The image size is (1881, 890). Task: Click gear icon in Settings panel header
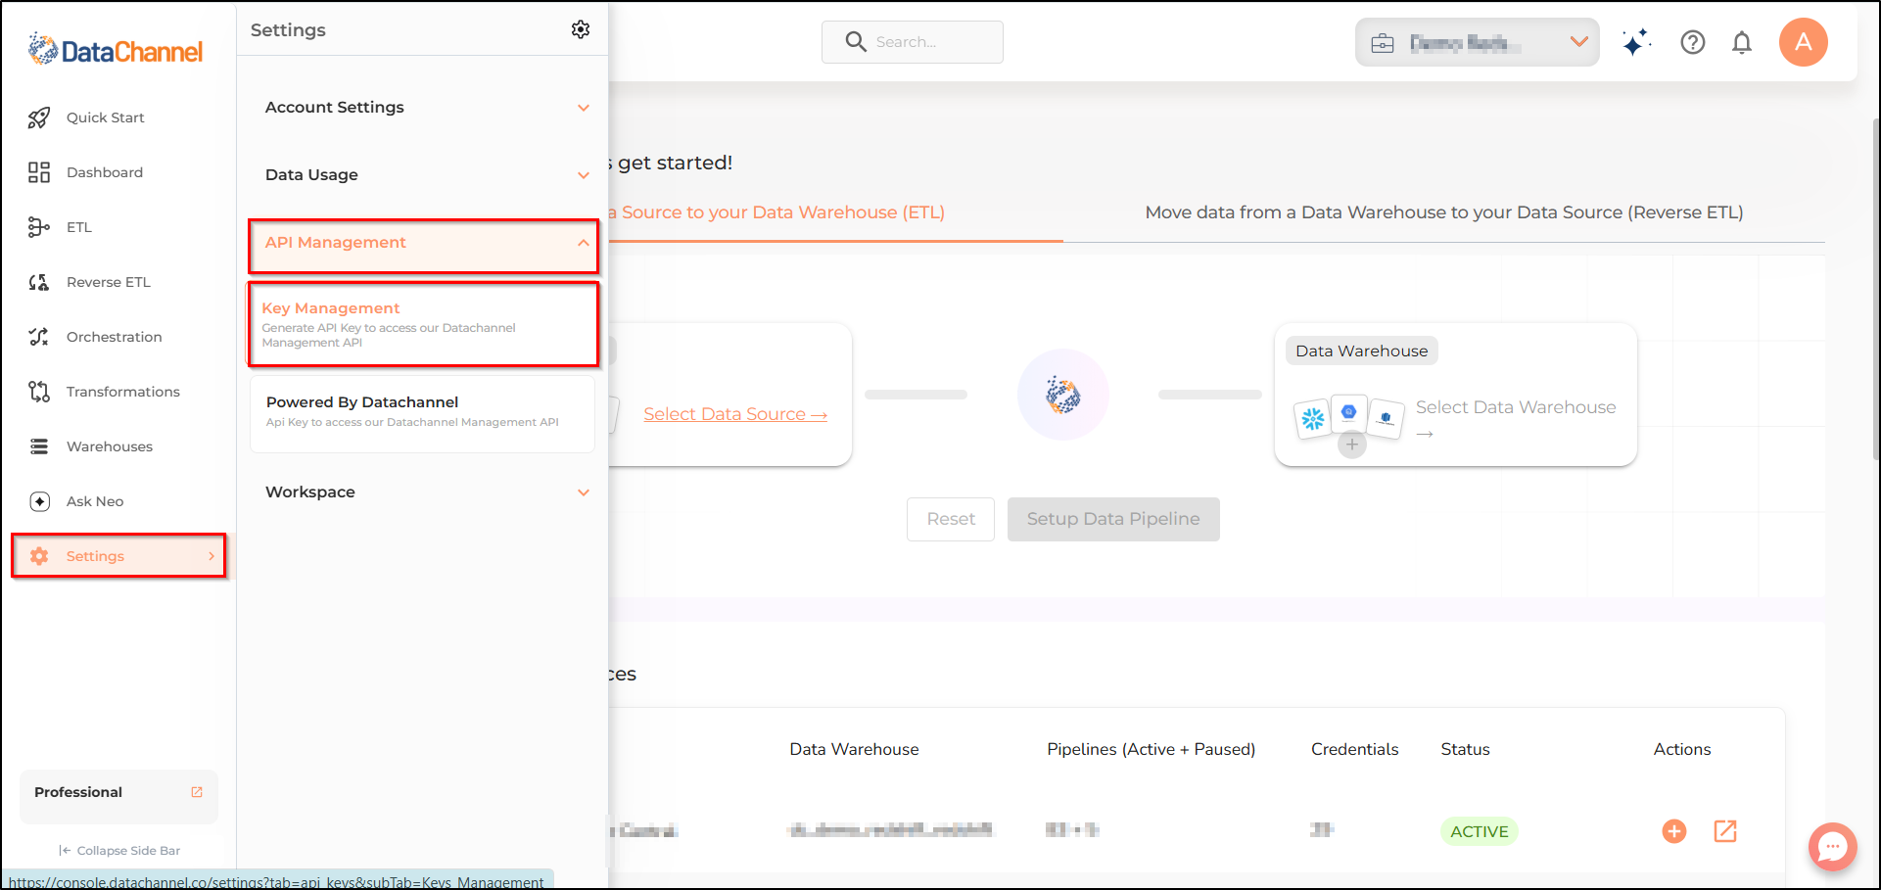pos(581,29)
